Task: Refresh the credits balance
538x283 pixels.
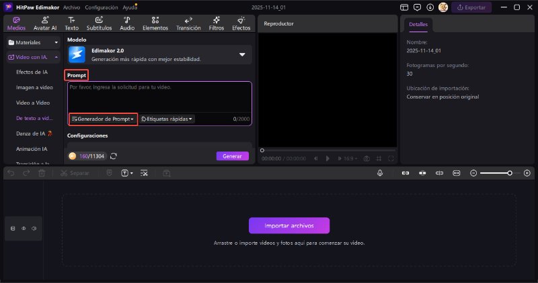Action: (x=114, y=156)
